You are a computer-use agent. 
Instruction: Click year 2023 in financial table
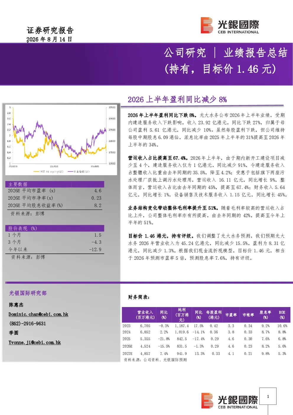coord(126,326)
